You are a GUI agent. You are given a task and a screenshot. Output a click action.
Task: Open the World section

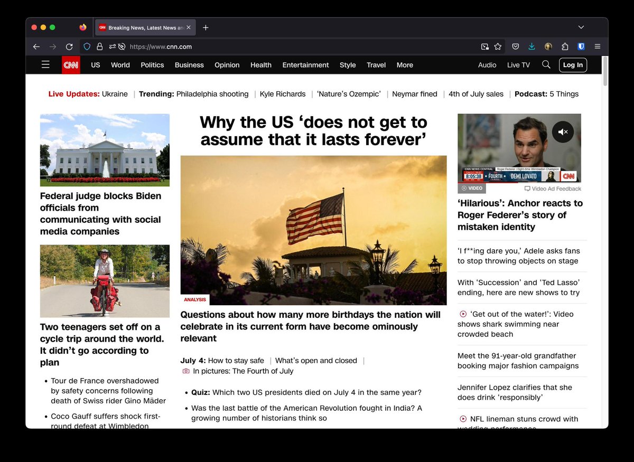pyautogui.click(x=120, y=65)
